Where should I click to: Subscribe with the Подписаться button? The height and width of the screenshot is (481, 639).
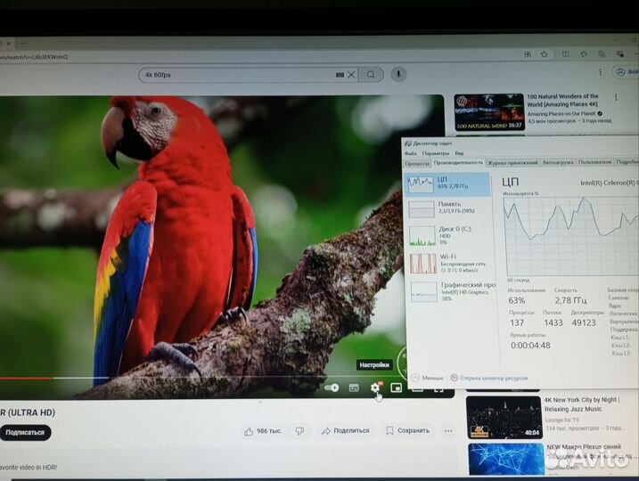25,432
